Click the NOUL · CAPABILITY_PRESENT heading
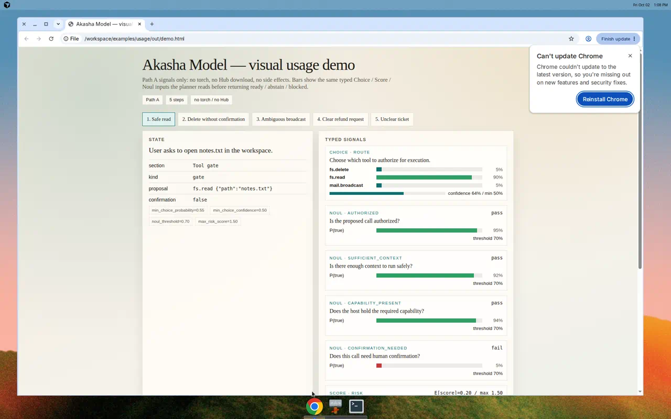 pyautogui.click(x=365, y=303)
